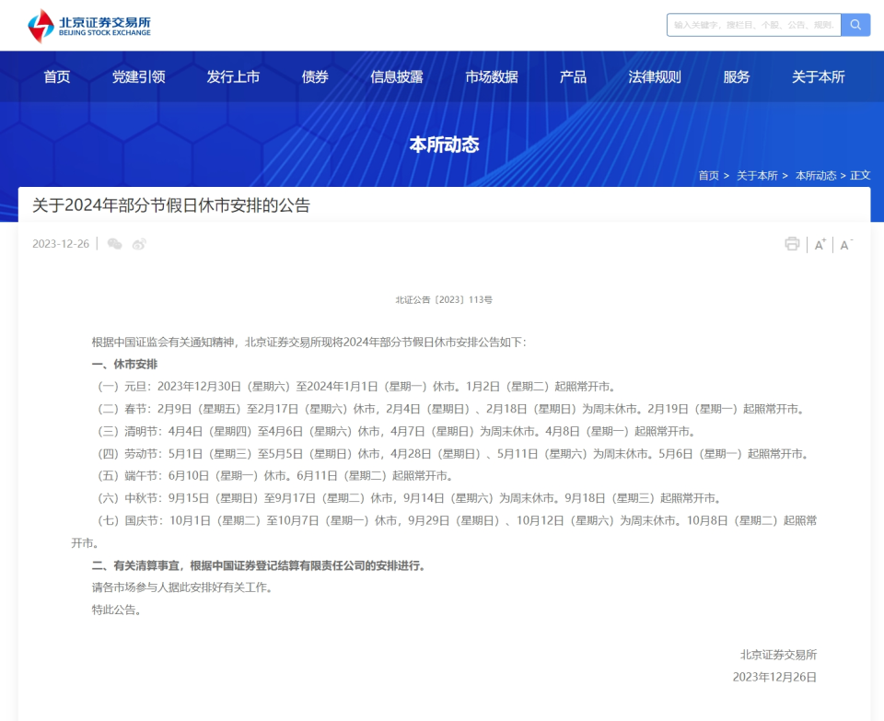
Task: Open the 市场数据 navigation menu
Action: (491, 76)
